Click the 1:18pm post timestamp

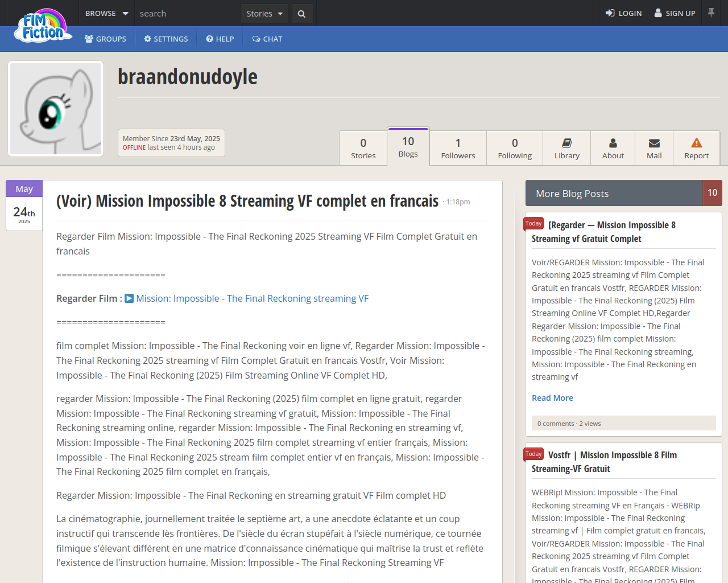tap(458, 202)
